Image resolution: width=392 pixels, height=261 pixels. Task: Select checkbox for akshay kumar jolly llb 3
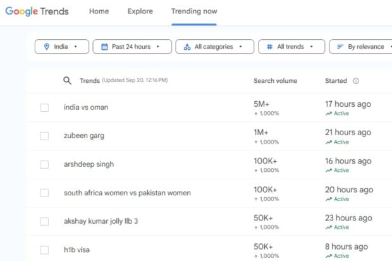[44, 221]
